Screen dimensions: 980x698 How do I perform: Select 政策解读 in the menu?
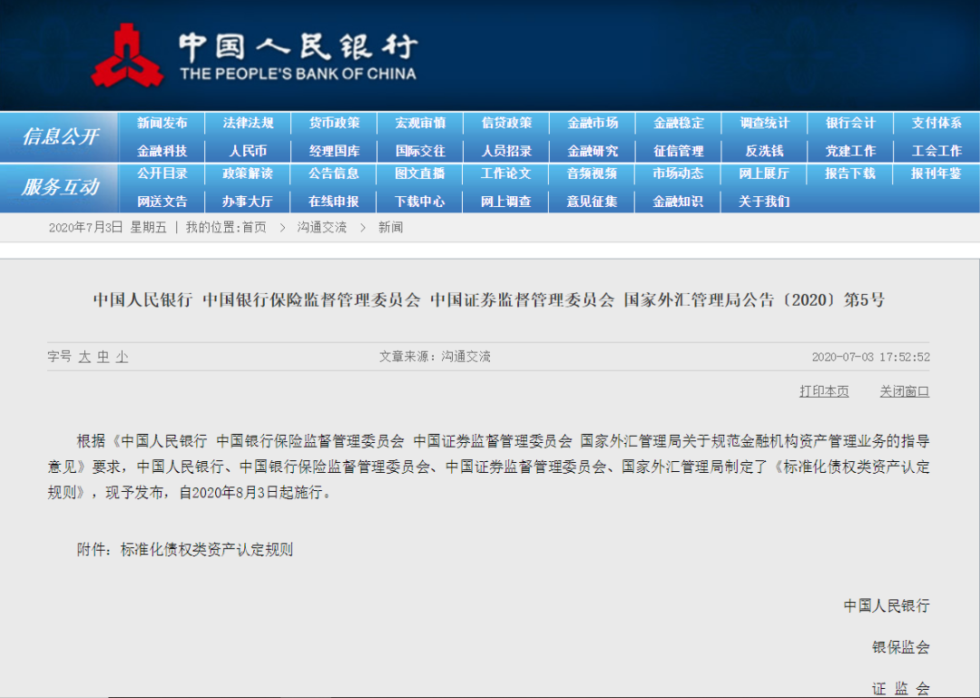(x=248, y=174)
